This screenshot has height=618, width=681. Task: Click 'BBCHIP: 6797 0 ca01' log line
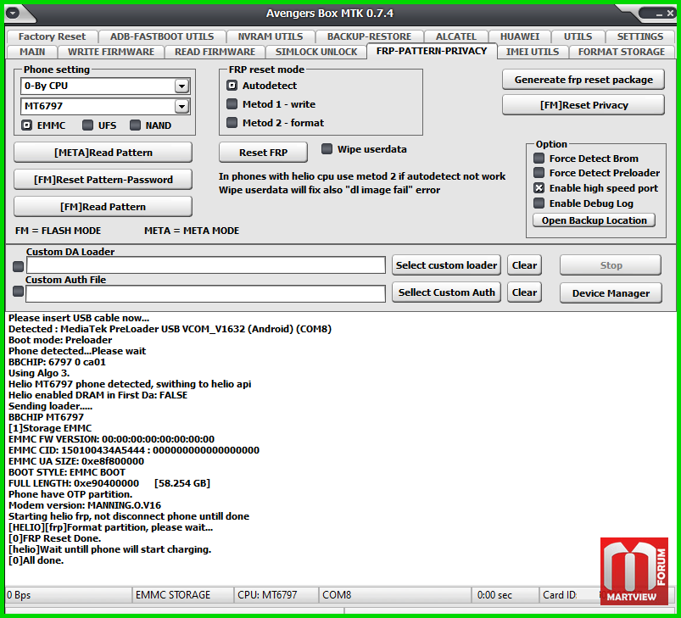tap(57, 362)
